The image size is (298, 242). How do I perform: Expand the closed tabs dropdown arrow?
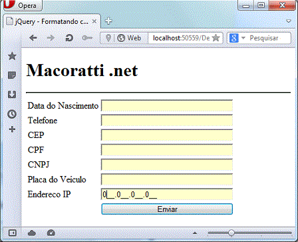coord(289,21)
